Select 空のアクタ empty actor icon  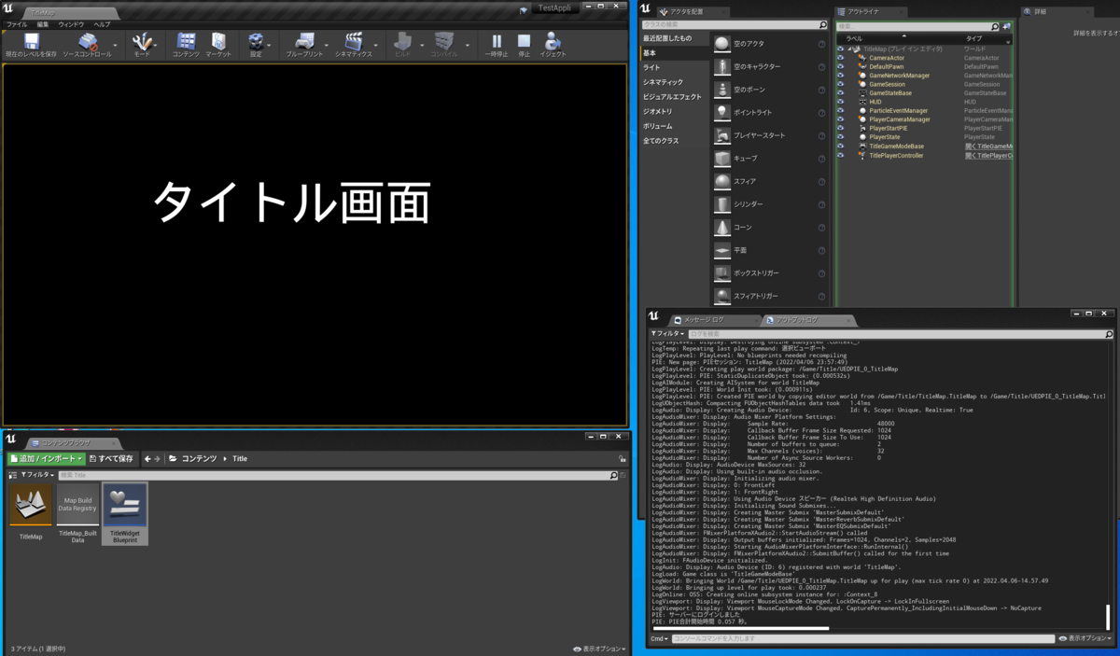(x=722, y=44)
